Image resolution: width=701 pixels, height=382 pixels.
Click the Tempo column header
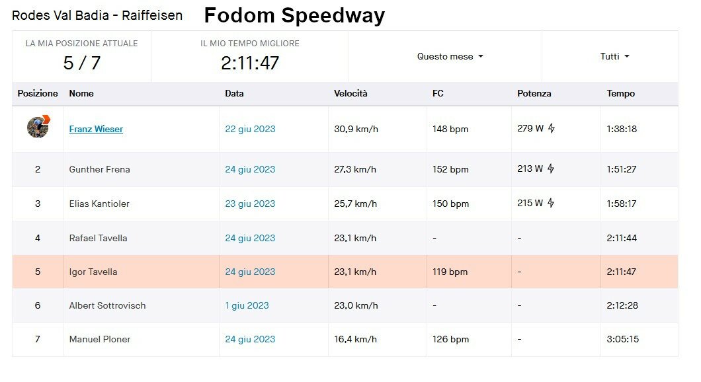(x=620, y=93)
